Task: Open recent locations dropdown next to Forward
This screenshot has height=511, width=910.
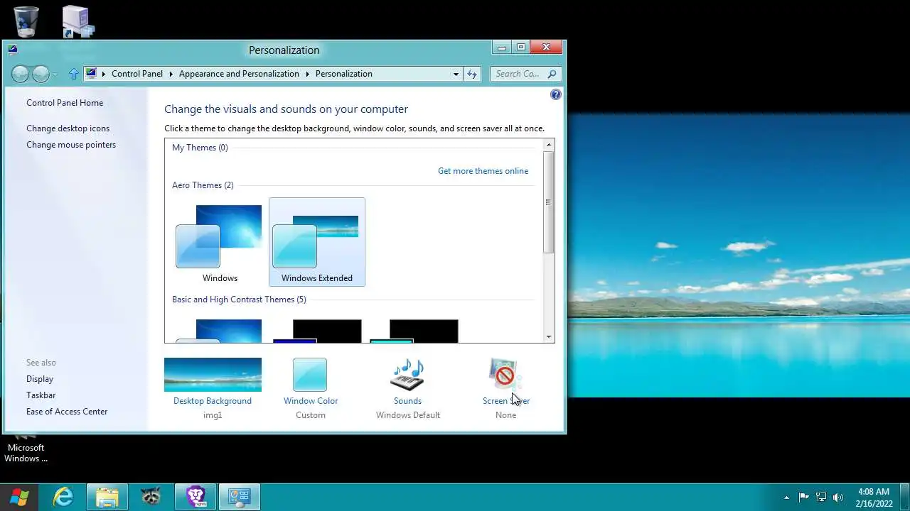Action: tap(55, 74)
